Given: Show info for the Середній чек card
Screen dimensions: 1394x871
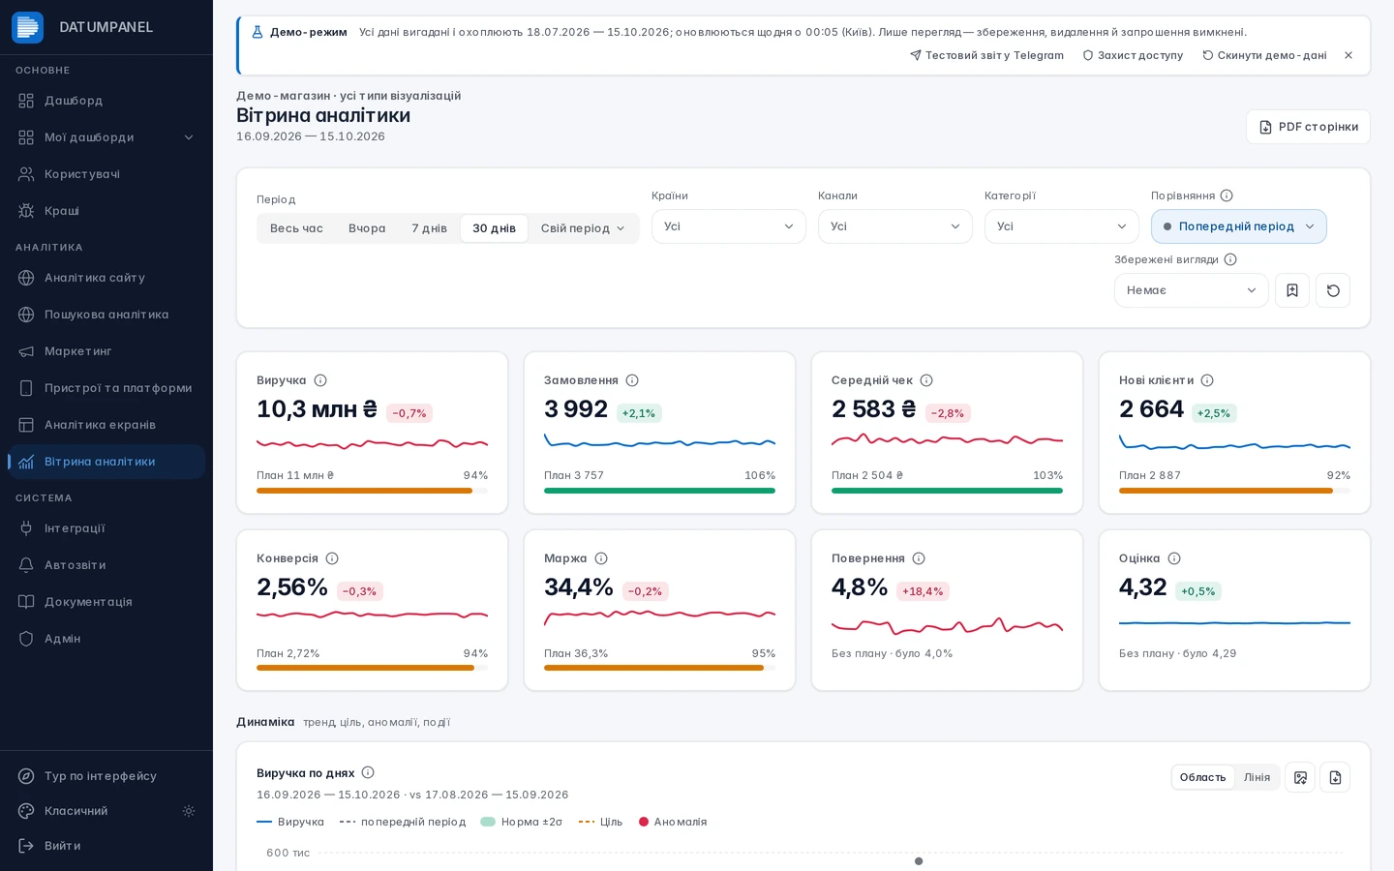Looking at the screenshot, I should click(x=926, y=380).
